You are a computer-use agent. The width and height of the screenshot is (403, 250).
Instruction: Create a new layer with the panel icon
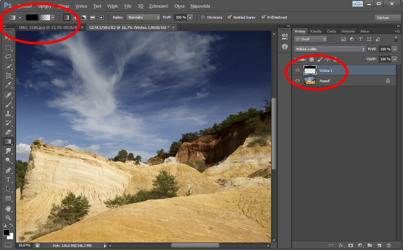point(379,245)
